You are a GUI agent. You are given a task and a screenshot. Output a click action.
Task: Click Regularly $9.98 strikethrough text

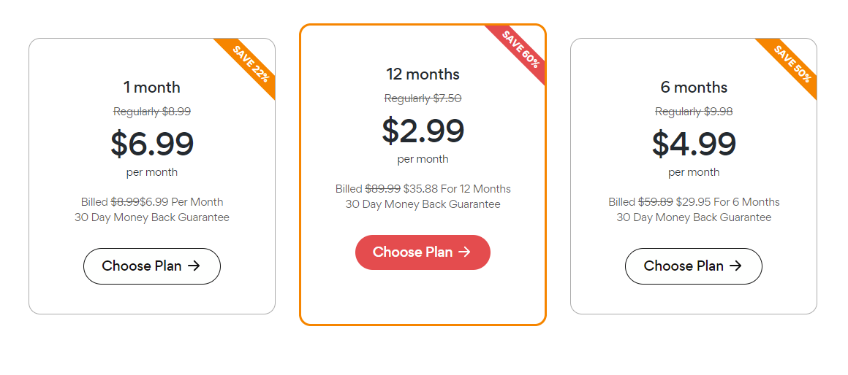click(x=694, y=112)
